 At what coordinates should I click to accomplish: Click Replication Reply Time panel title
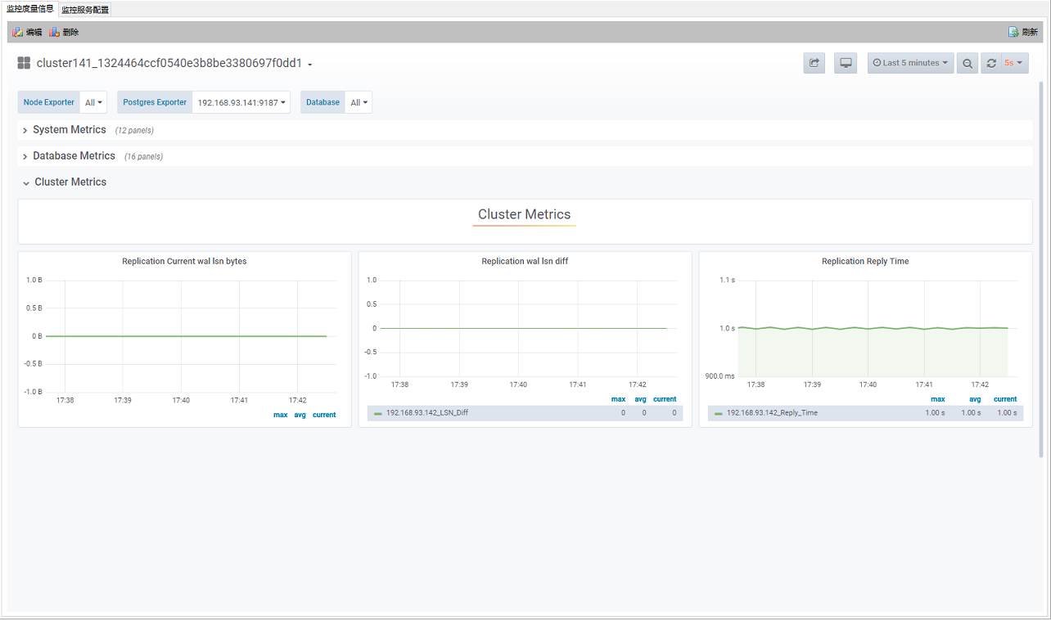tap(865, 262)
